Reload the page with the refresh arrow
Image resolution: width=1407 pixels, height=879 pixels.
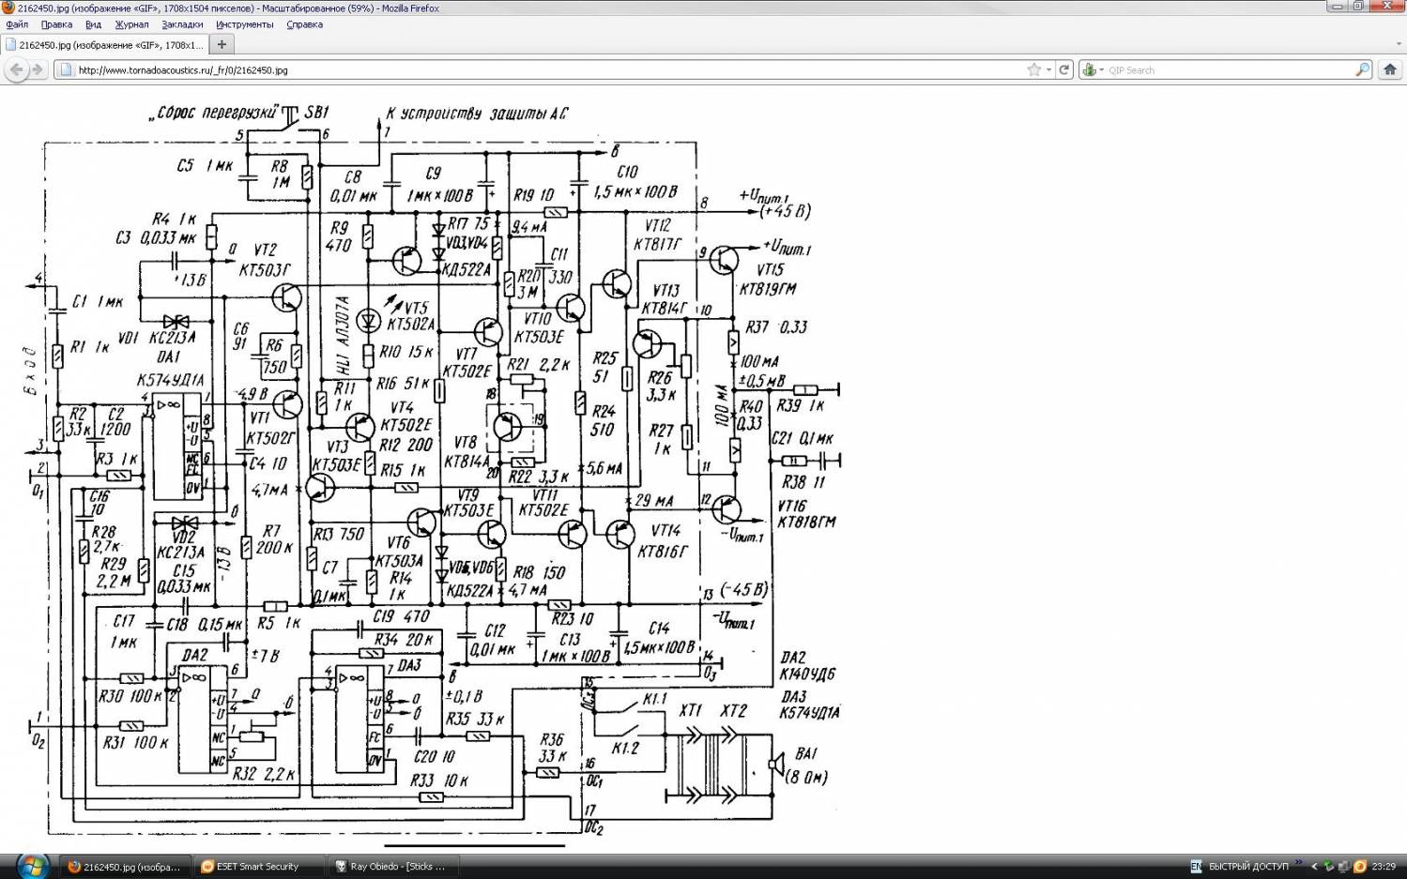(x=1064, y=69)
